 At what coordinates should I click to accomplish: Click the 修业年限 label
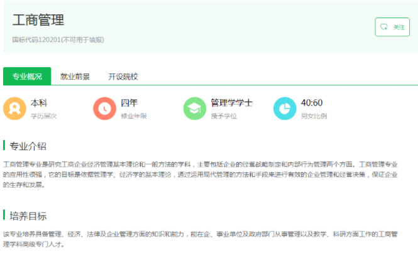coord(133,116)
